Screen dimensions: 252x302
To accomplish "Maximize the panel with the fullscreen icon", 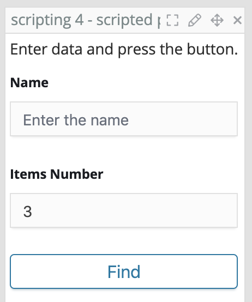I will [x=172, y=20].
